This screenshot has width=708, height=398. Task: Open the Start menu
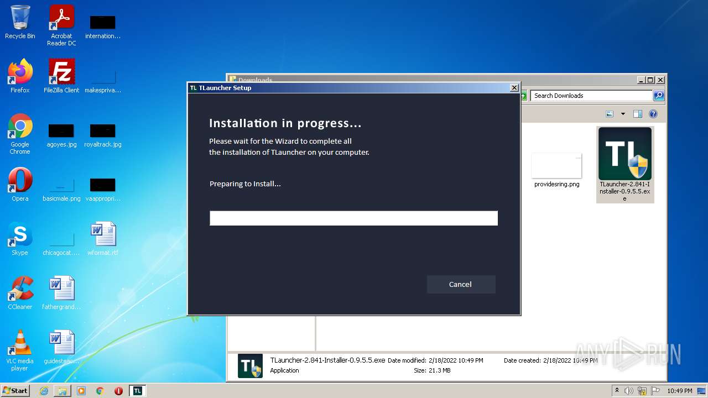click(x=15, y=390)
